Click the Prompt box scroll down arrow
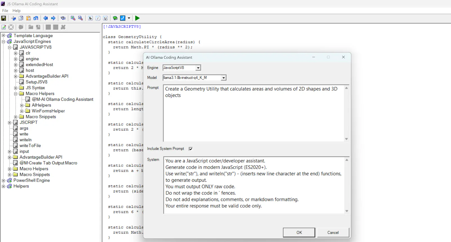 (346, 139)
